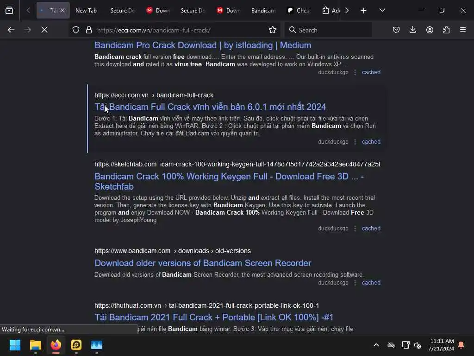
Task: Open the clock showing 11:11 AM
Action: (441, 345)
